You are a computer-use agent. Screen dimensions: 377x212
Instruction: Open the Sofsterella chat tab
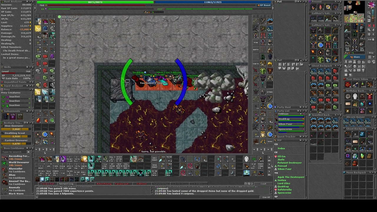point(161,184)
